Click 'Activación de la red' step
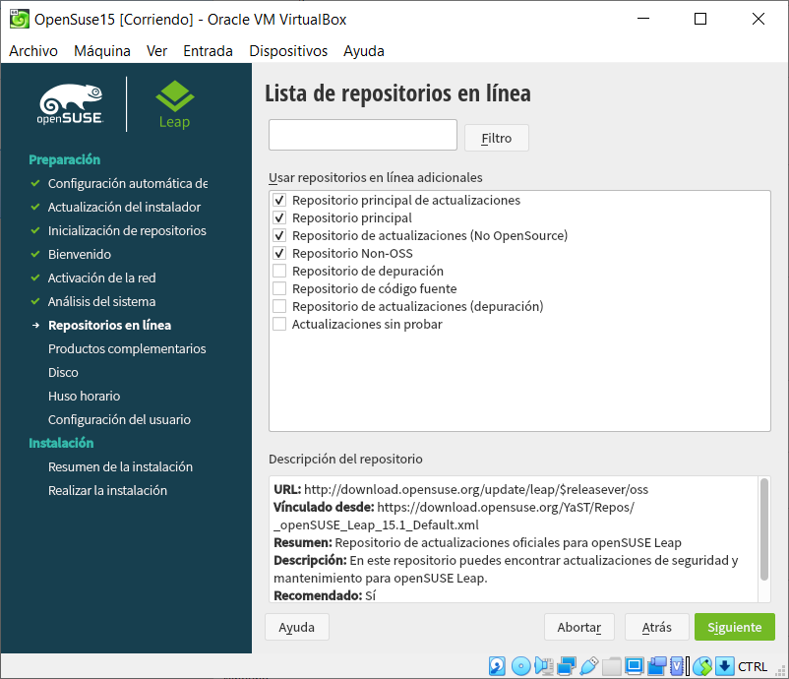Image resolution: width=789 pixels, height=679 pixels. click(102, 278)
